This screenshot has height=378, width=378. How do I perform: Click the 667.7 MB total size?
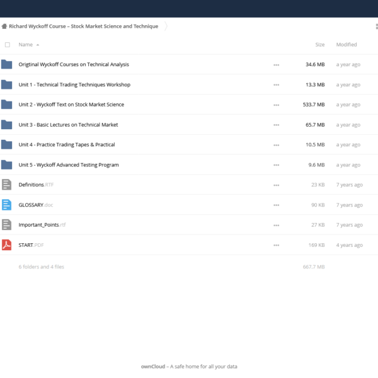pos(314,267)
